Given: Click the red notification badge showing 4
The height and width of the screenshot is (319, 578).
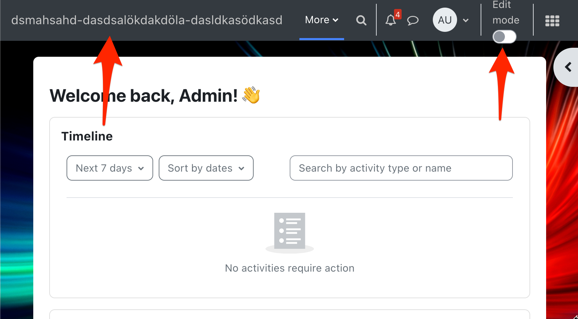Looking at the screenshot, I should (x=398, y=15).
